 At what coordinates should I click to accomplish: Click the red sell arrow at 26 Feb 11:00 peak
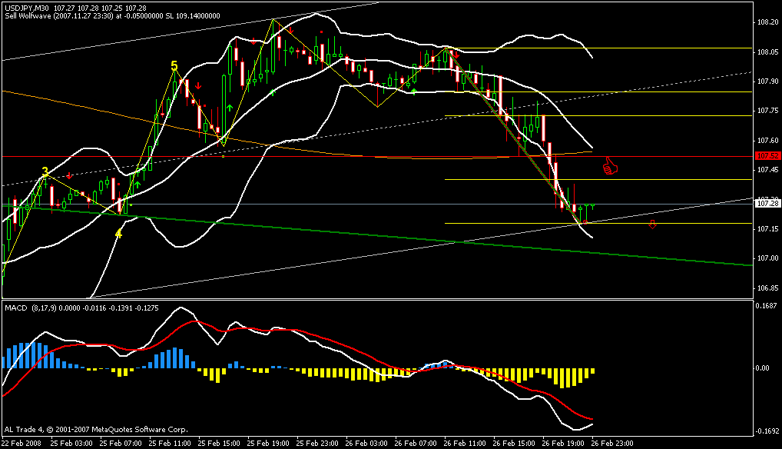[x=456, y=55]
